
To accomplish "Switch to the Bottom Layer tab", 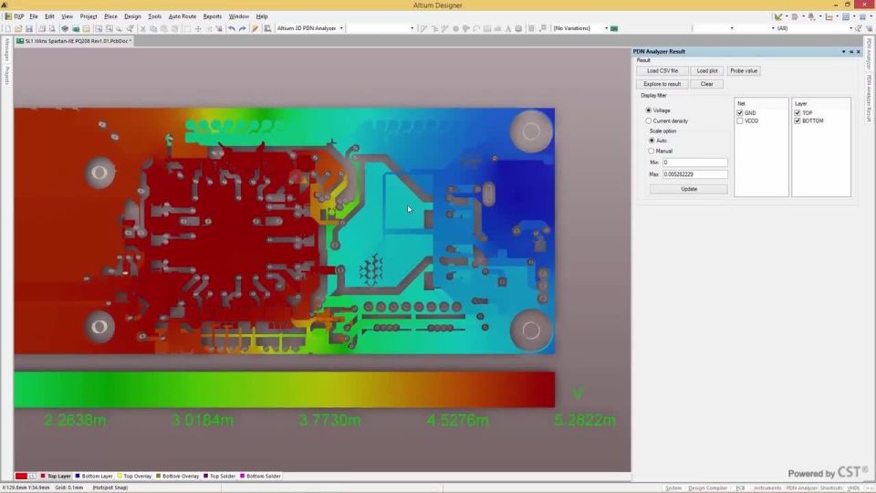I will point(93,477).
